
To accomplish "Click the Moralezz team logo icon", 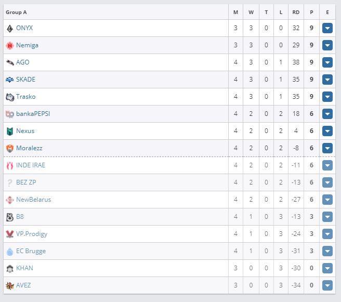I will click(x=10, y=148).
